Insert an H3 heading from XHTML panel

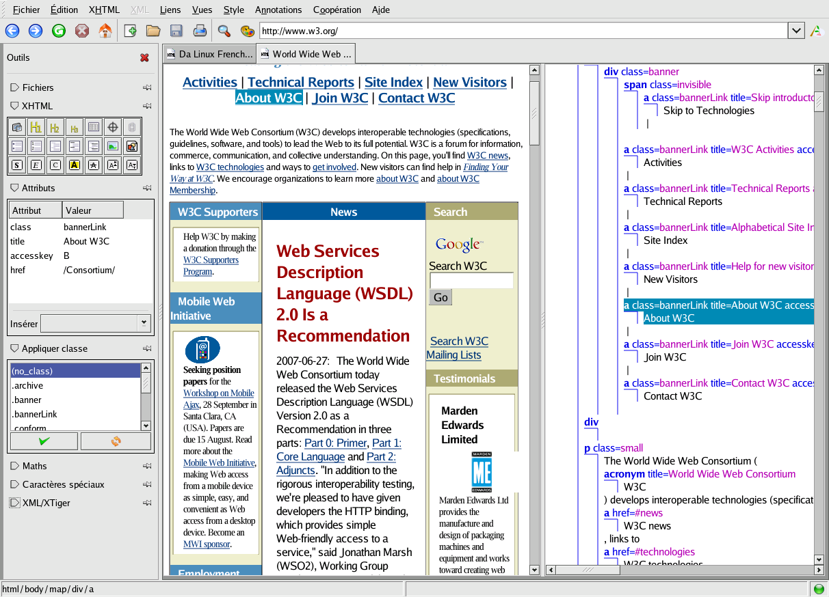tap(75, 127)
